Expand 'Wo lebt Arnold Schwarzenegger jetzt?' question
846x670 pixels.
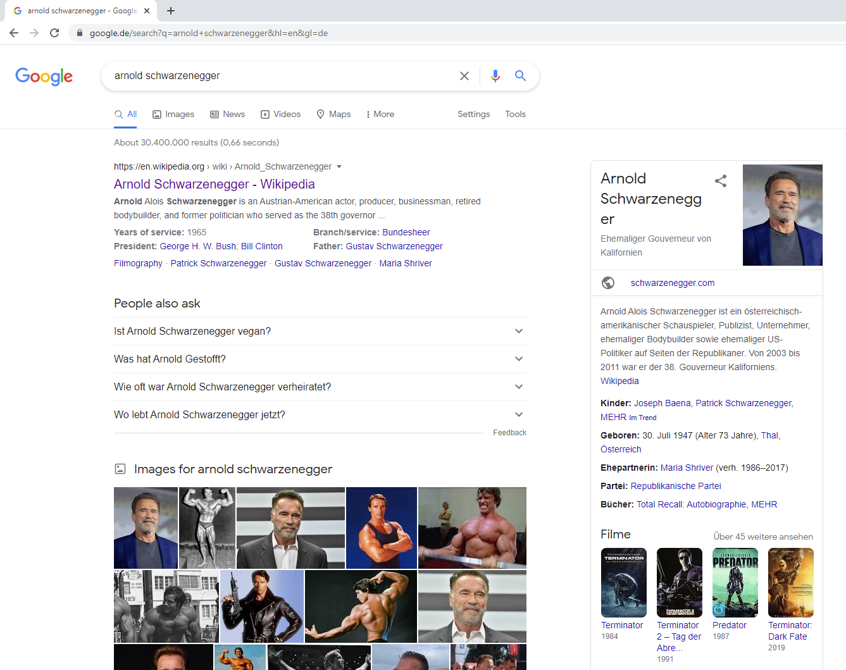(x=320, y=414)
